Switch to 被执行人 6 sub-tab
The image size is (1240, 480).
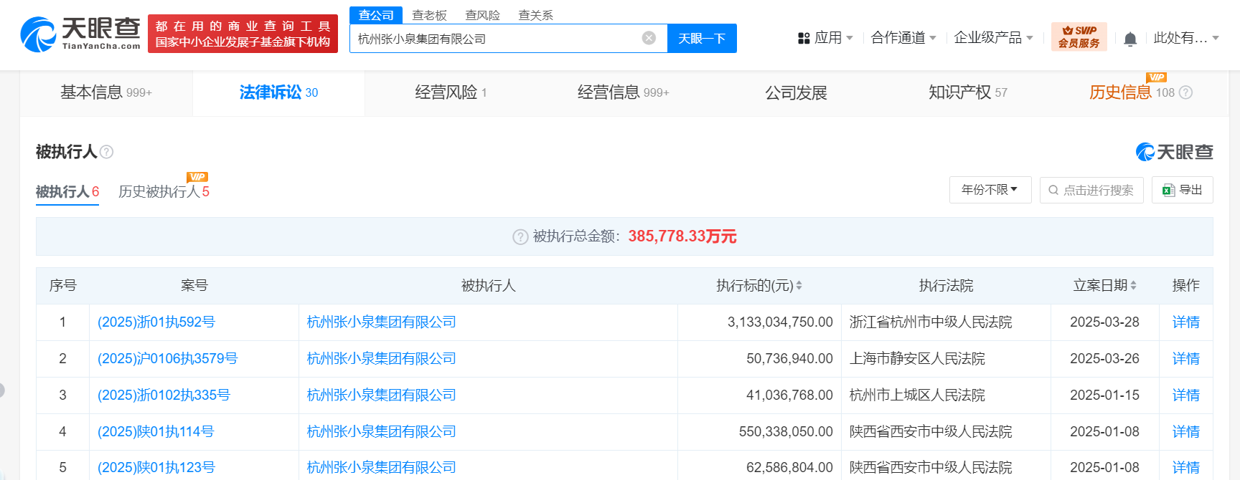coord(67,191)
